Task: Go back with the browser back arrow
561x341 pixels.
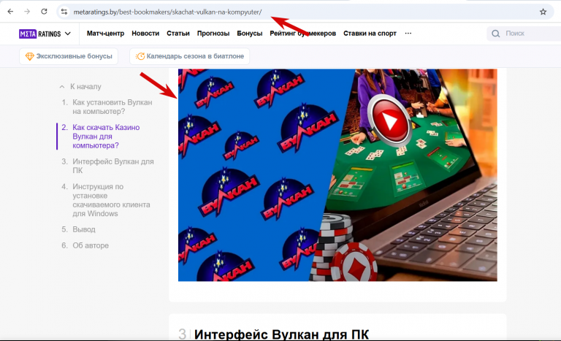Action: (x=10, y=12)
